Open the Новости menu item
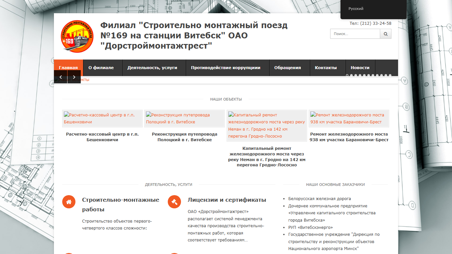Viewport: 452px width, 254px height. click(360, 68)
